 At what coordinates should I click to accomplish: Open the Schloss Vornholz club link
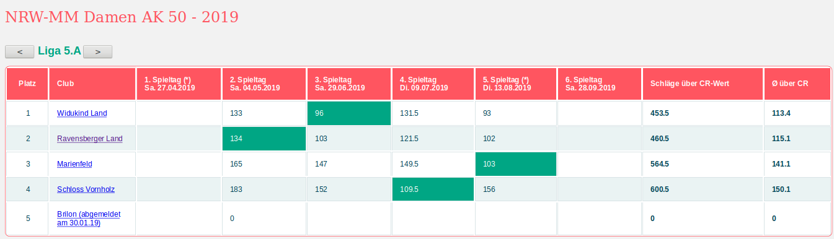coord(86,189)
